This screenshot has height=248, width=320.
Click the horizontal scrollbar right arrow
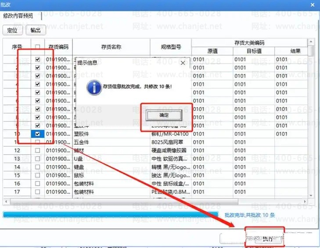[x=305, y=202]
